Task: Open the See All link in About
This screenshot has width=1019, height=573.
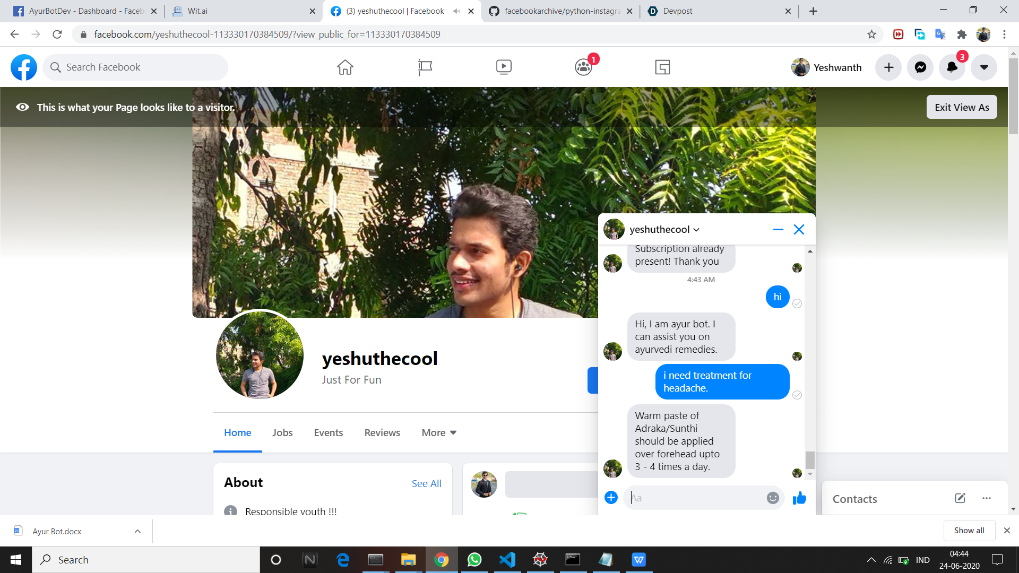Action: click(x=426, y=483)
